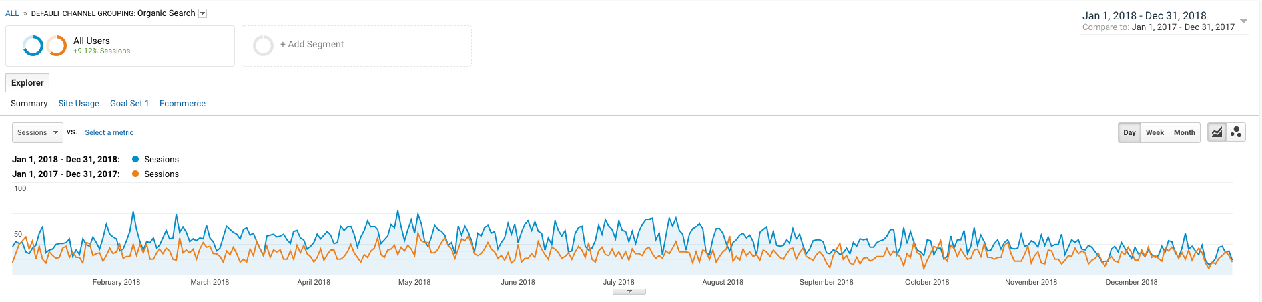The height and width of the screenshot is (302, 1262).
Task: Set graph granularity to Month
Action: [x=1184, y=132]
